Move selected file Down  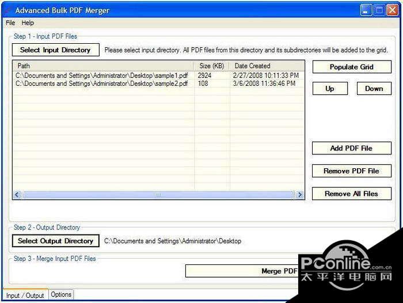pos(374,89)
